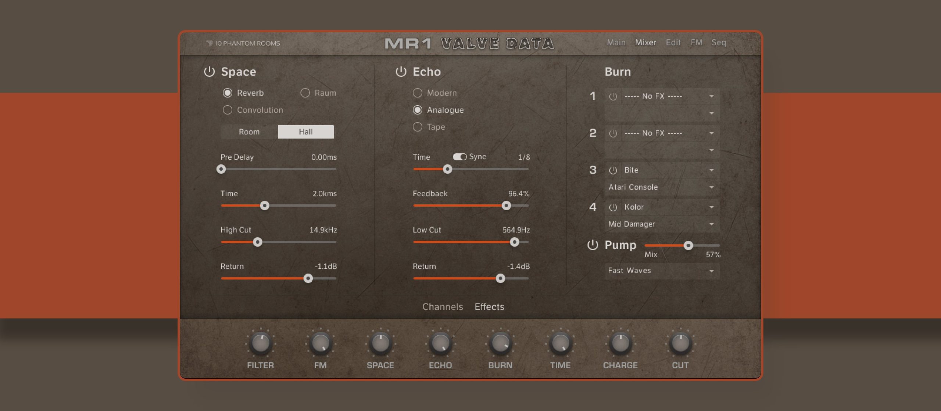Click the 96.4% feedback value

[519, 193]
